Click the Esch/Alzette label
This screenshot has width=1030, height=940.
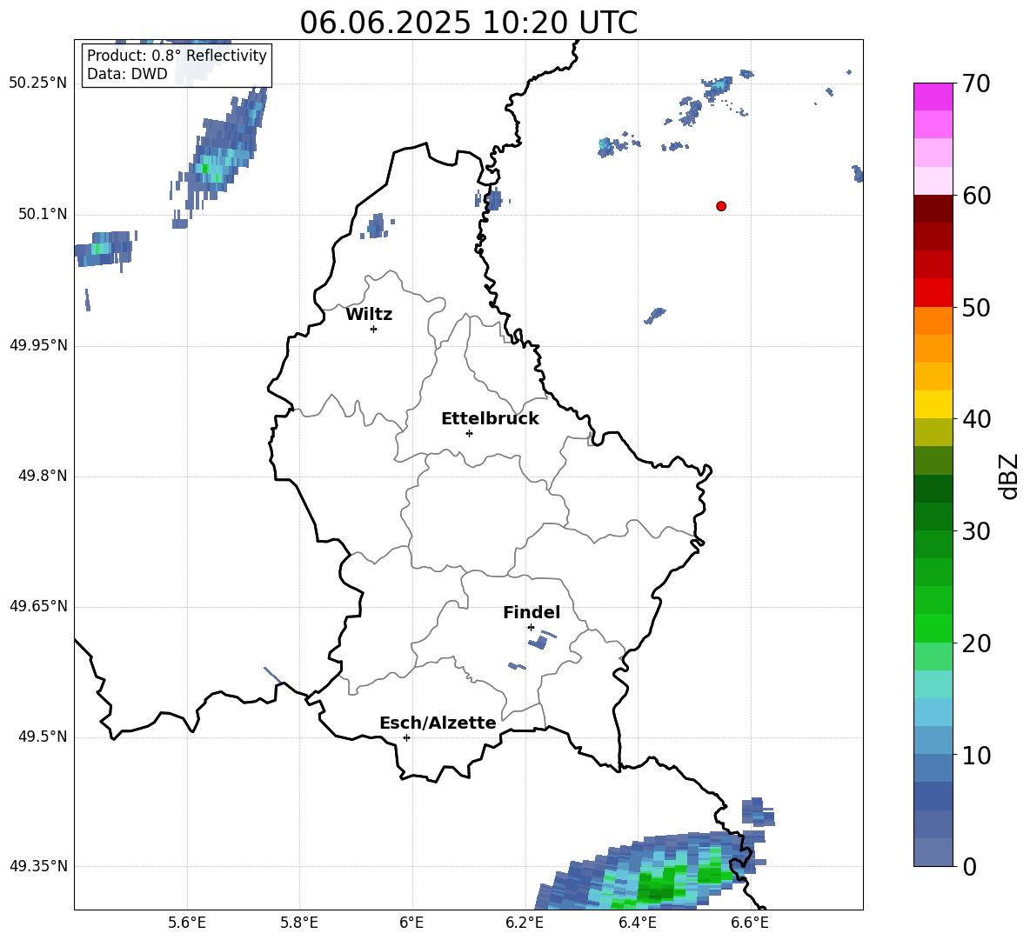point(438,723)
